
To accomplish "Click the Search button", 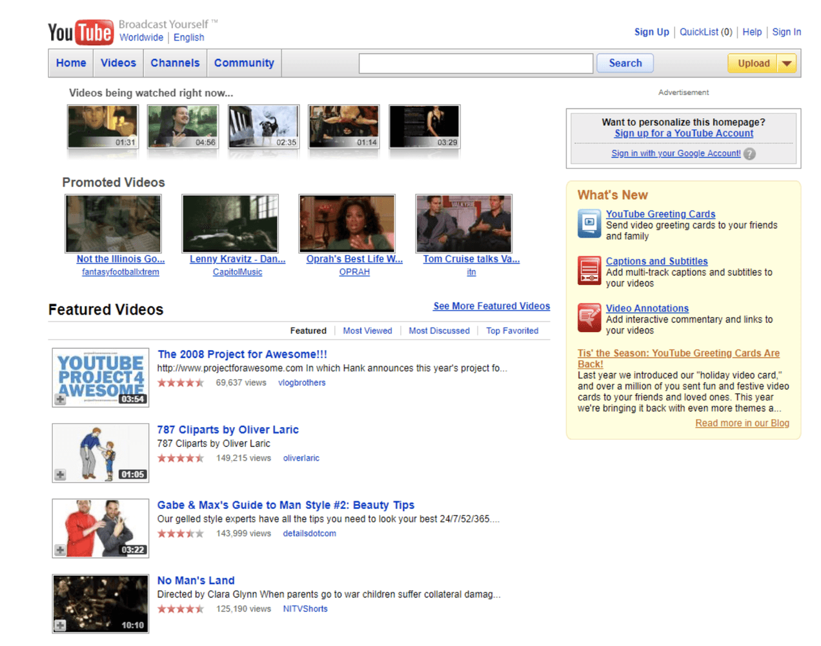I will tap(625, 63).
